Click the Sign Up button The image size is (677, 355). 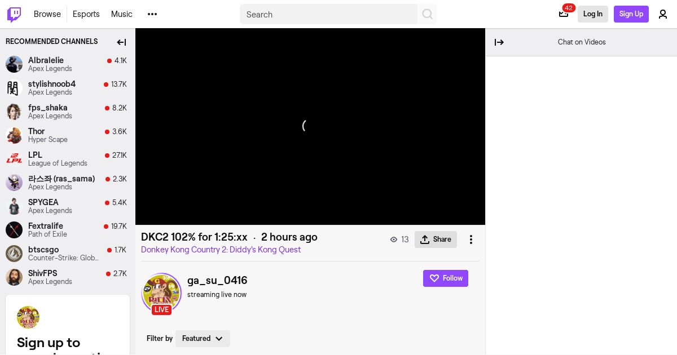point(631,14)
